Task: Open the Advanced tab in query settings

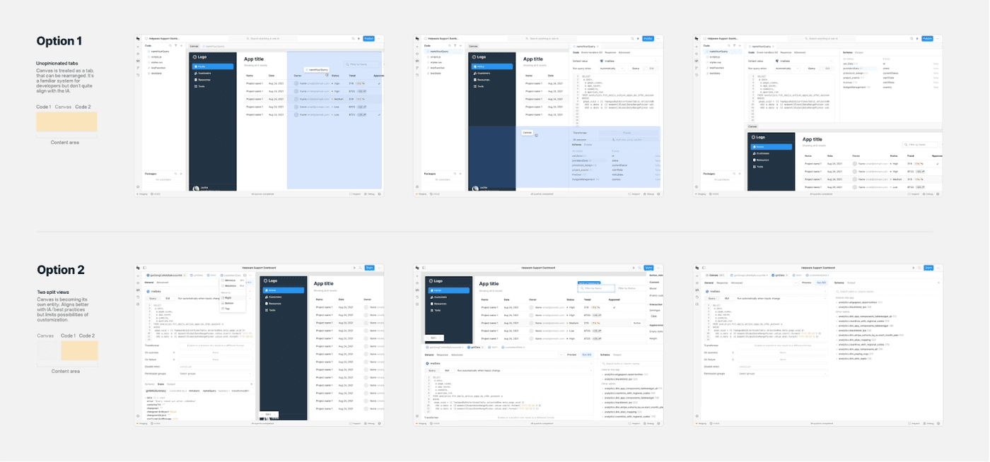Action: [737, 283]
